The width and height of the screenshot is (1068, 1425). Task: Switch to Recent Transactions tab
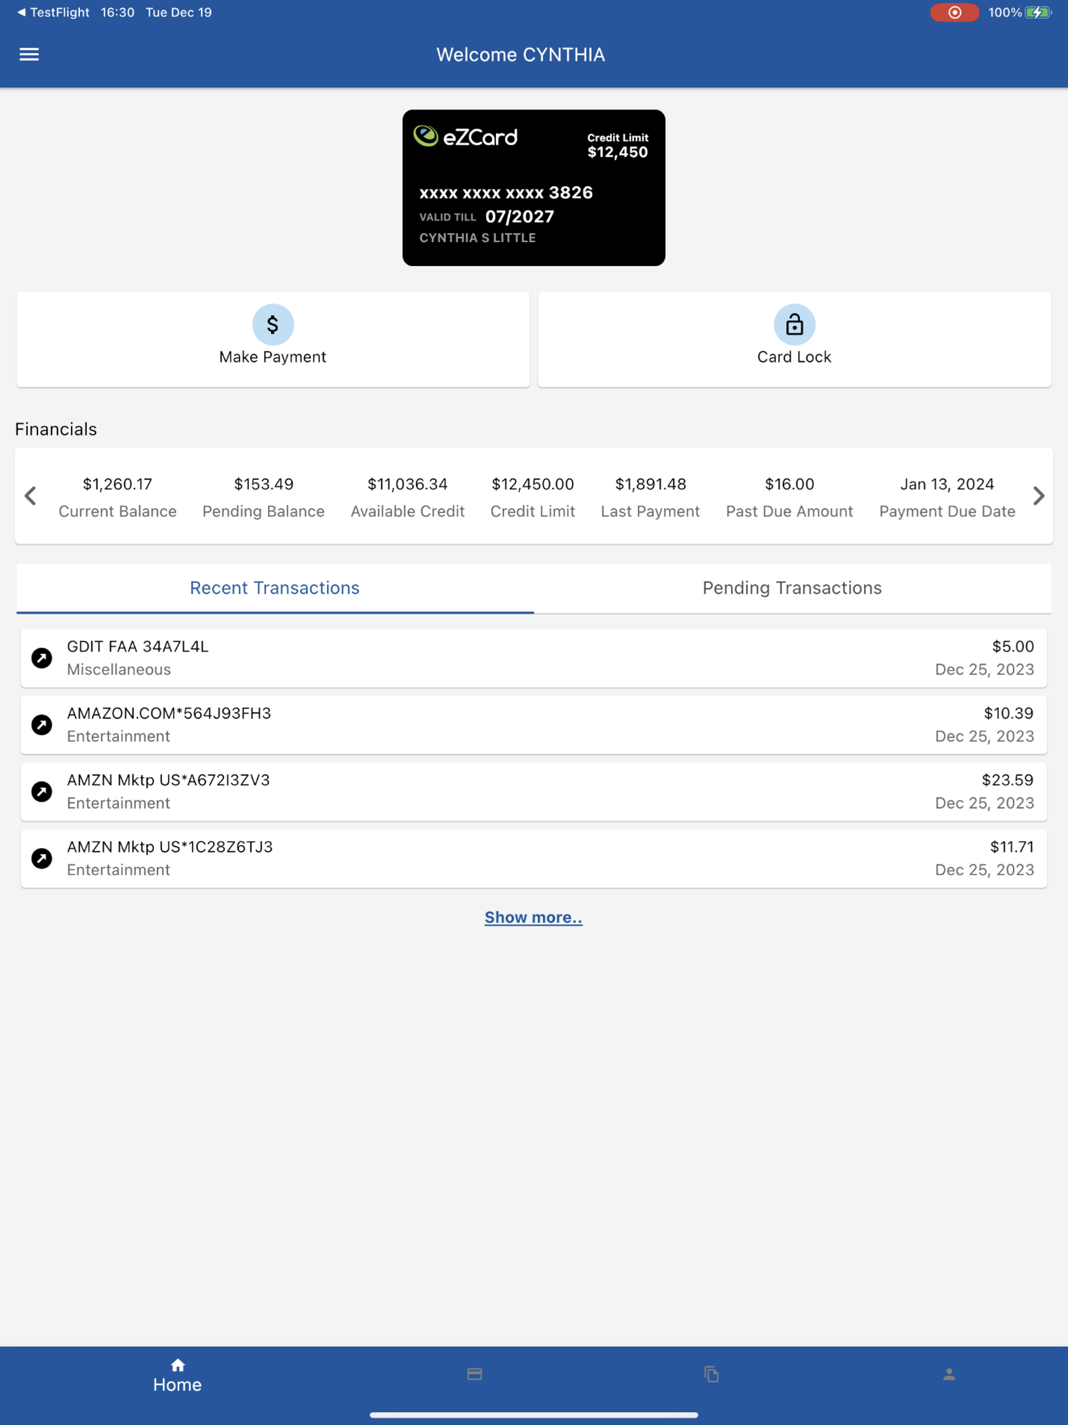[x=275, y=588]
